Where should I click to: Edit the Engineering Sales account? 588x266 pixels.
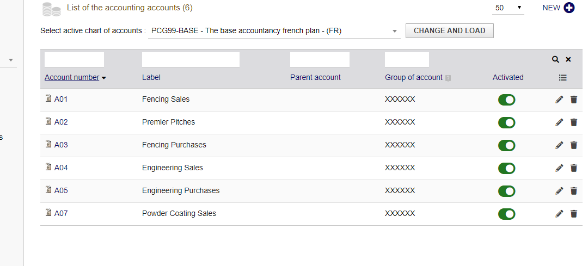[559, 168]
